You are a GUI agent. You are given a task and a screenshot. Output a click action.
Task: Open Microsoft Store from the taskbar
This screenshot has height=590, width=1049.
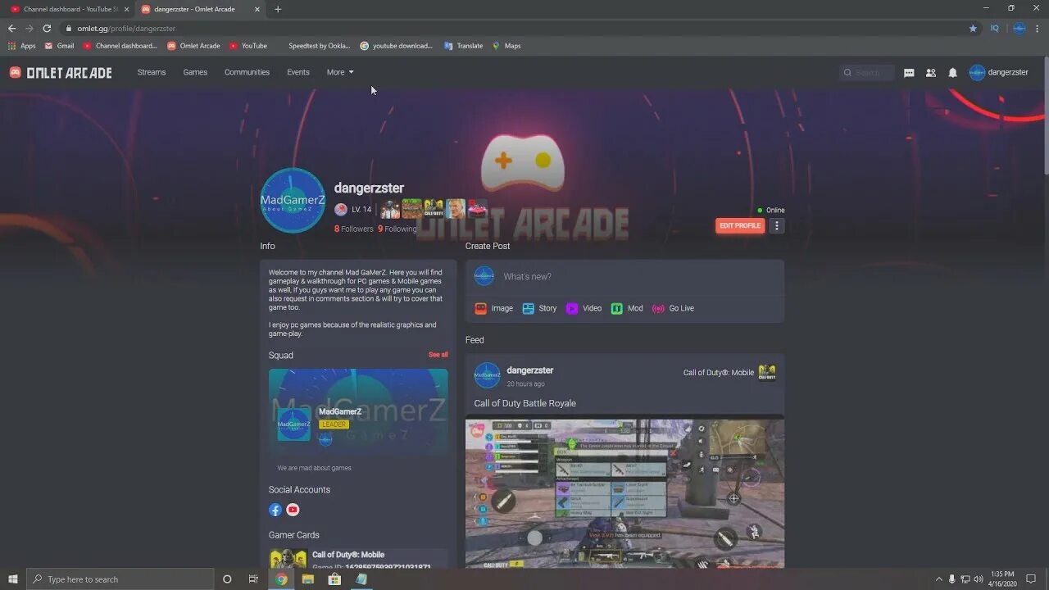334,579
